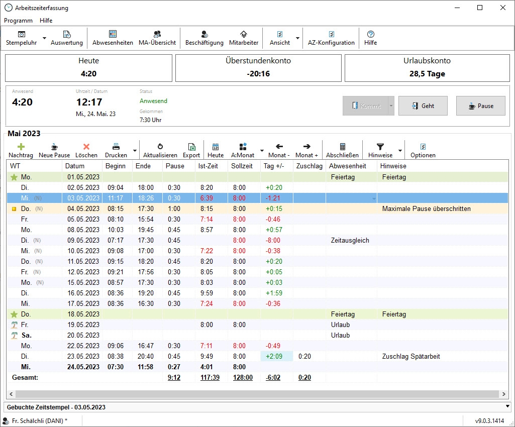
Task: Open the Hilfe menu in the menu bar
Action: 46,21
